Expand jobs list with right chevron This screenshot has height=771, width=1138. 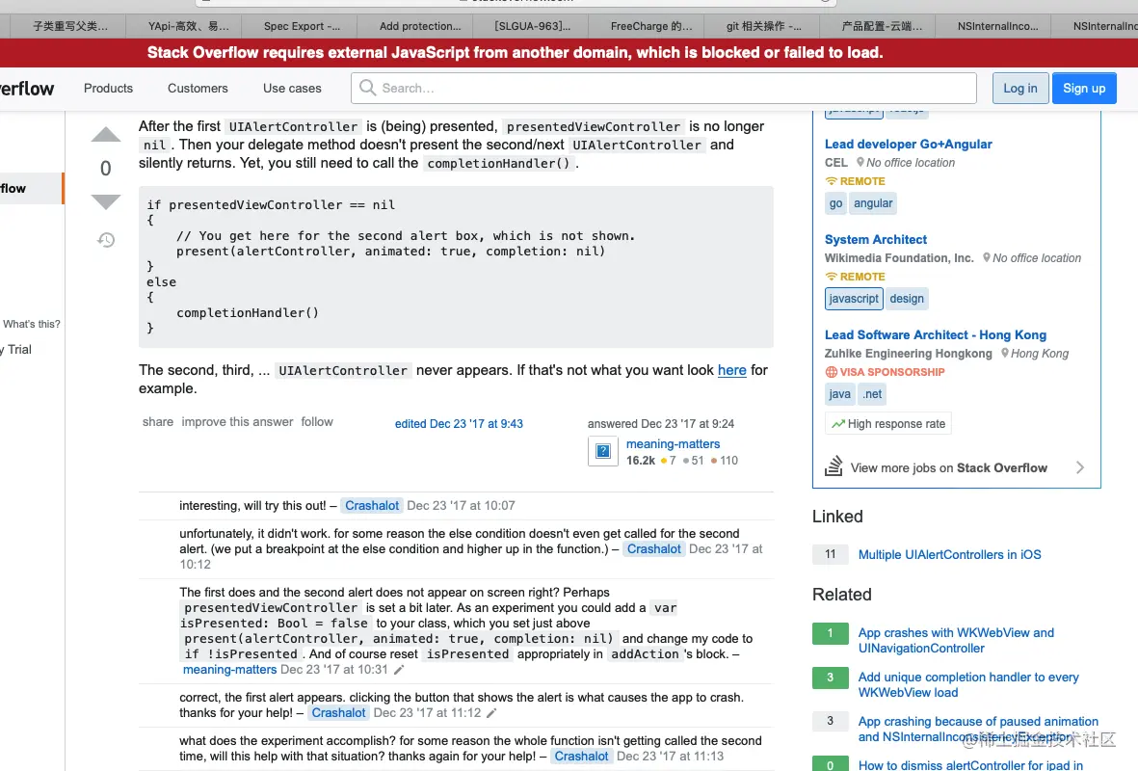1080,467
